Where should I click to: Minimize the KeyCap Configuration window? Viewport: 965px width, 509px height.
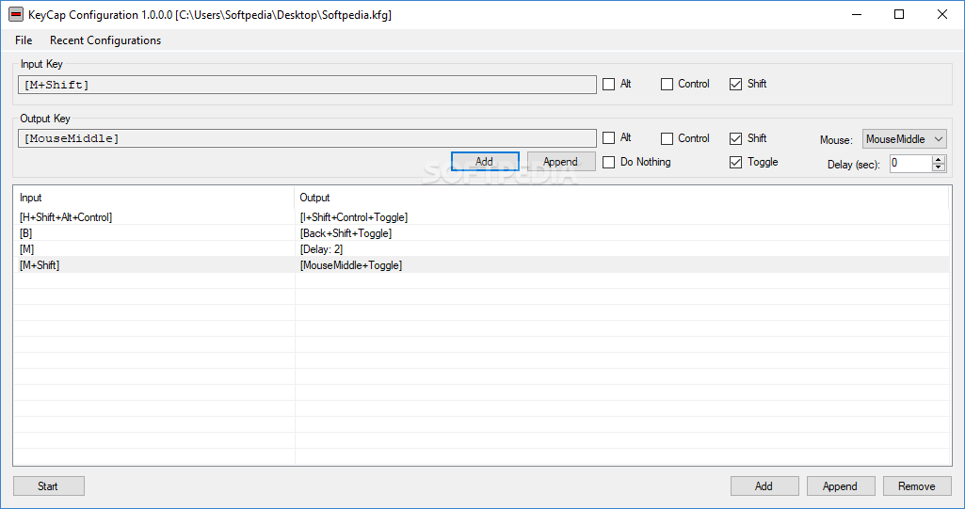tap(856, 14)
